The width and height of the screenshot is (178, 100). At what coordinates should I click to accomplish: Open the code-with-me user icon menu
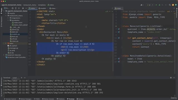click(x=142, y=5)
